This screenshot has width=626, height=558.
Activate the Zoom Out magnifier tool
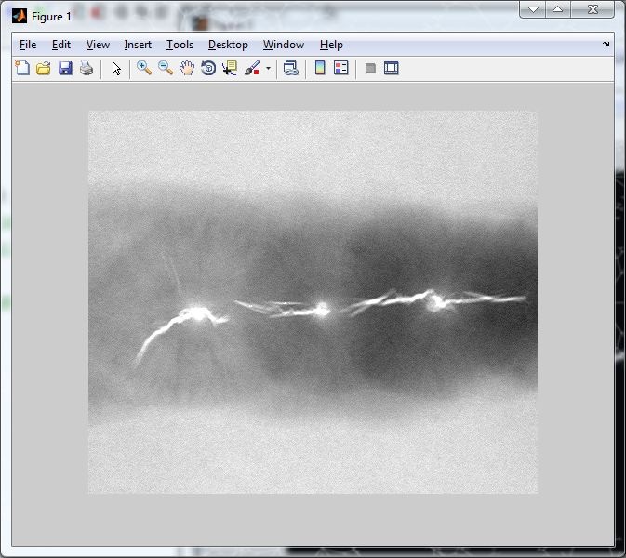(166, 68)
